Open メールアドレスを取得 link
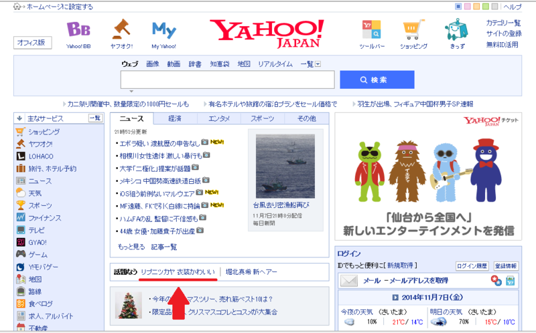The height and width of the screenshot is (333, 536). [x=419, y=280]
